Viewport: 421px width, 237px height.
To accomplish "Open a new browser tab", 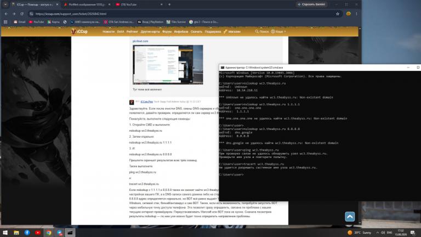I will [169, 4].
